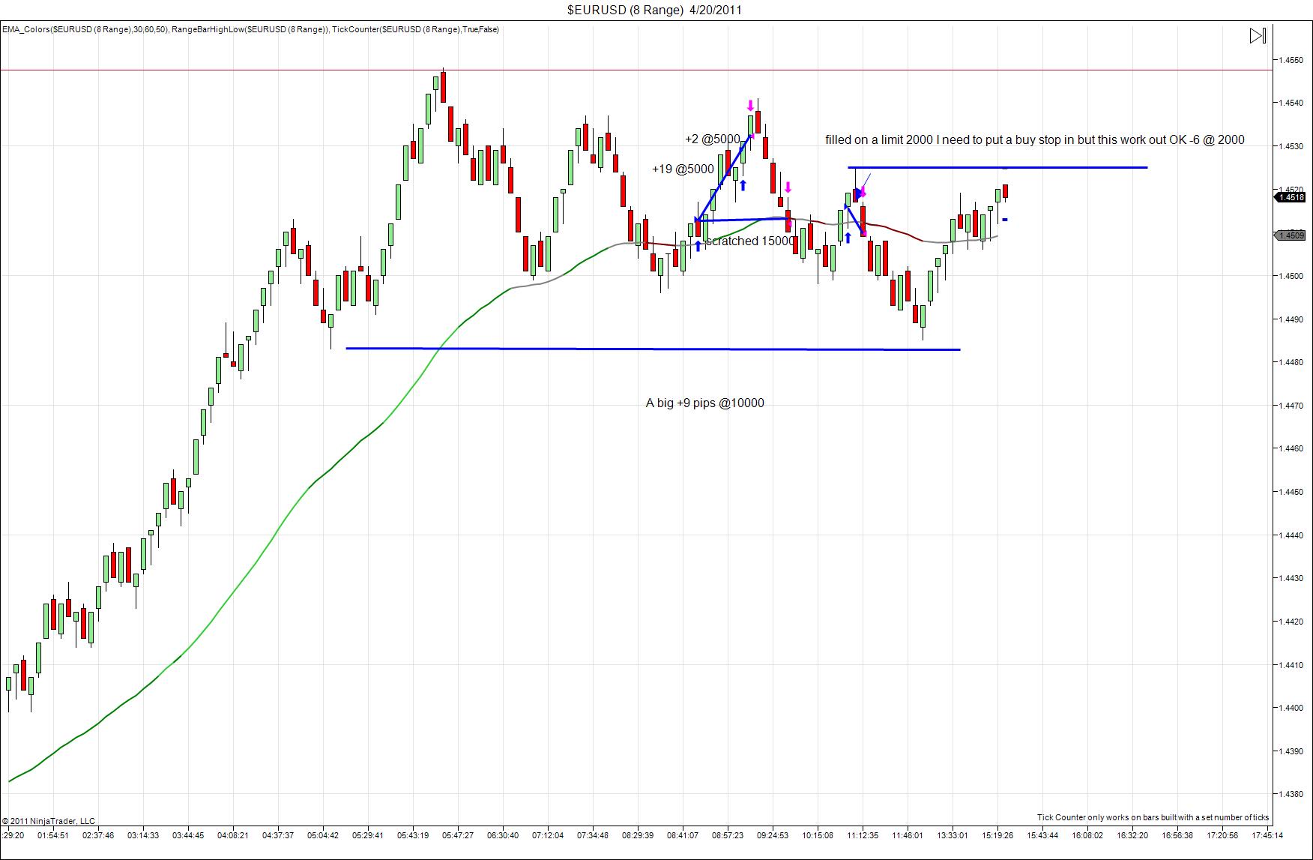Click the 10:15:08 time axis label
Viewport: 1313px width, 860px height.
point(818,835)
